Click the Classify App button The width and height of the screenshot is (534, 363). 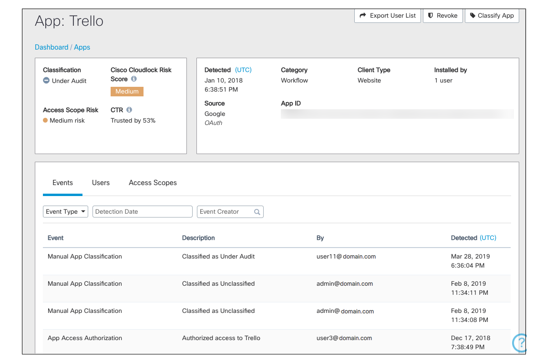492,16
